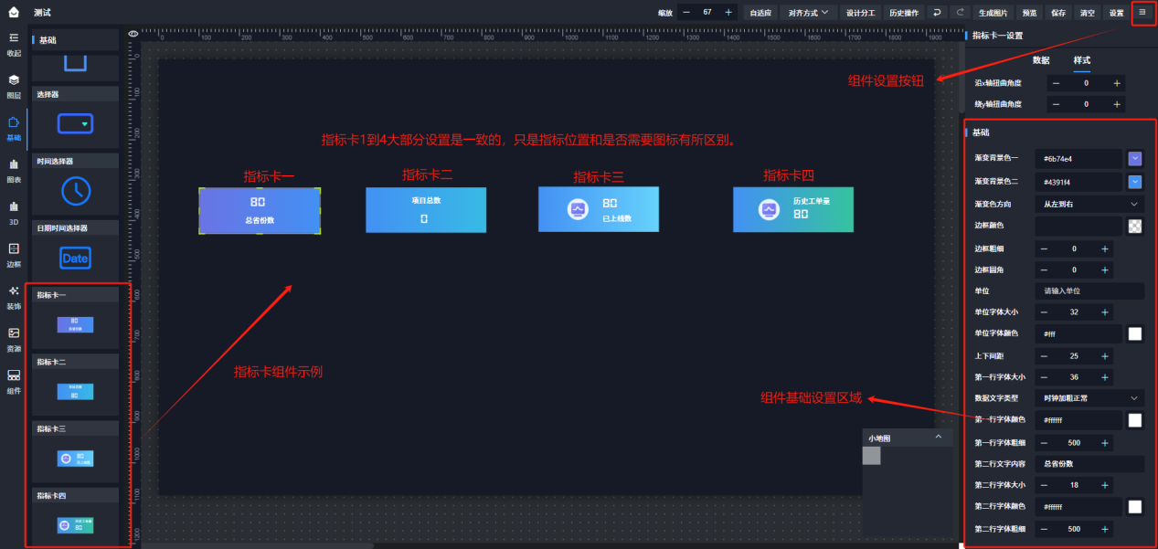Click the 渐变背景色一 hex input
The width and height of the screenshot is (1158, 549).
(1078, 158)
